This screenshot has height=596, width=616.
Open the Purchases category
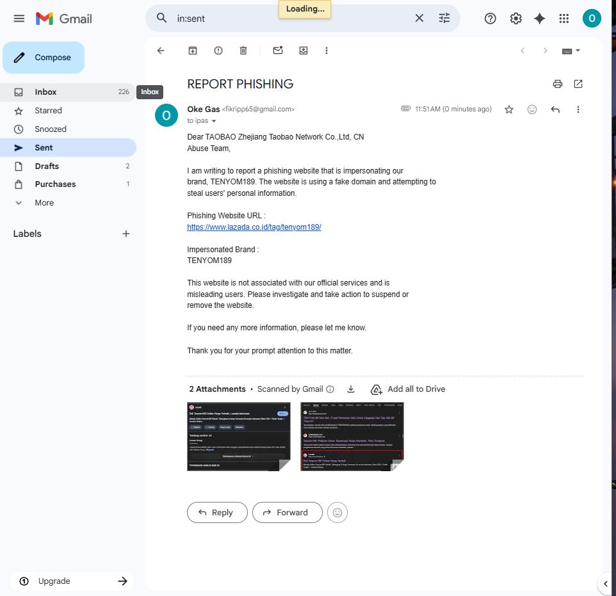click(68, 184)
